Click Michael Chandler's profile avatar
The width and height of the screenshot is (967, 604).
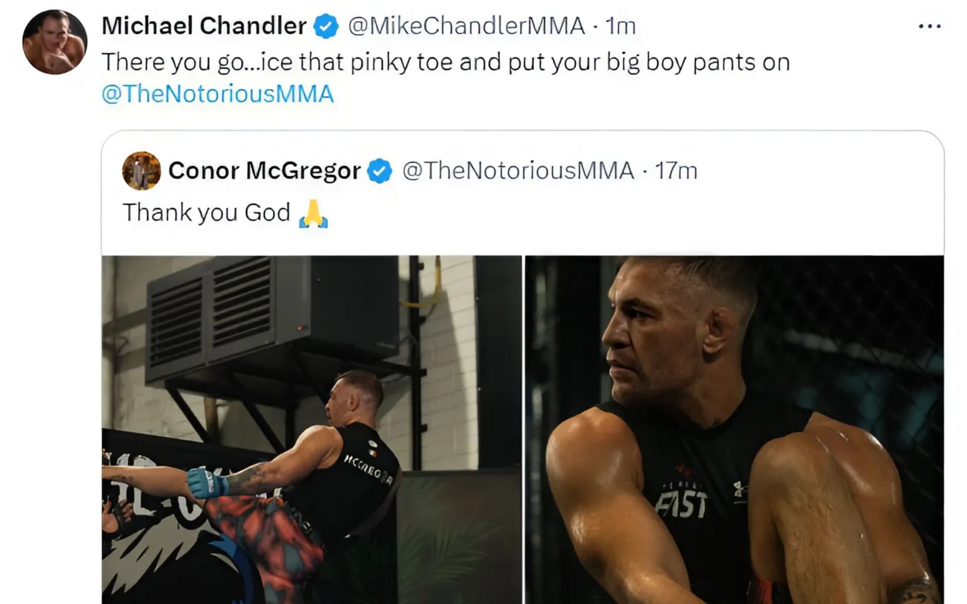(x=54, y=42)
